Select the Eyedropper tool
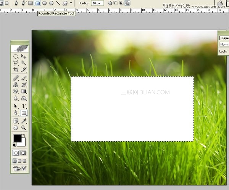229x190 pixels. point(24,121)
